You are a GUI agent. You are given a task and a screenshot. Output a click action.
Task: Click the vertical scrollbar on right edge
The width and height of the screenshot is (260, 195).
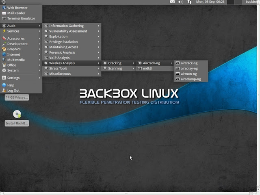(x=258, y=95)
